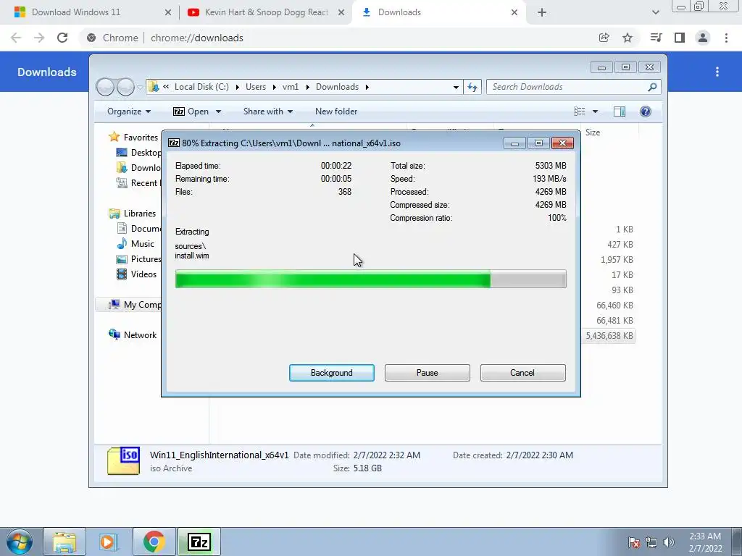Open Chrome tab search chevron
The width and height of the screenshot is (742, 556).
[655, 13]
